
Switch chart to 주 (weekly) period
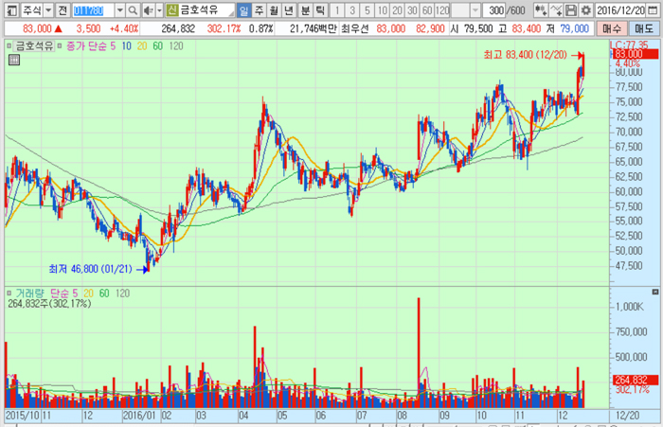pos(259,9)
